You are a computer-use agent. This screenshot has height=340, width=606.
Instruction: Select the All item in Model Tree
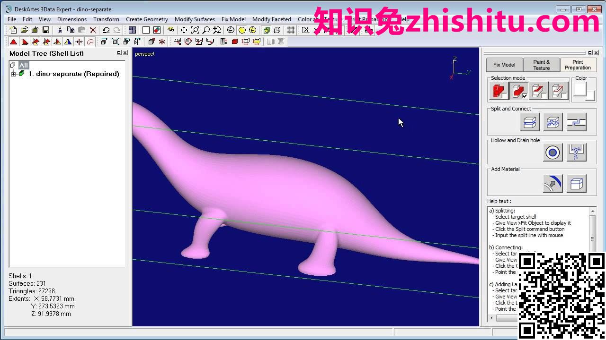click(23, 65)
